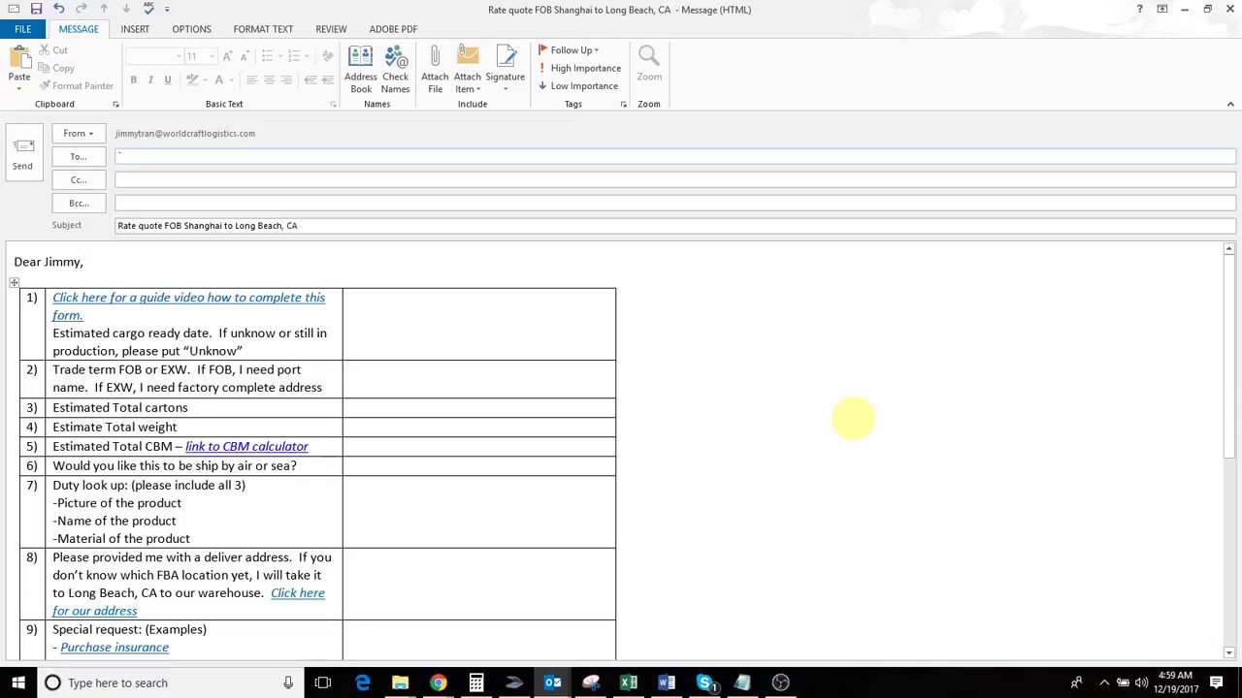Switch to the OPTIONS tab
Image resolution: width=1242 pixels, height=698 pixels.
coord(191,29)
